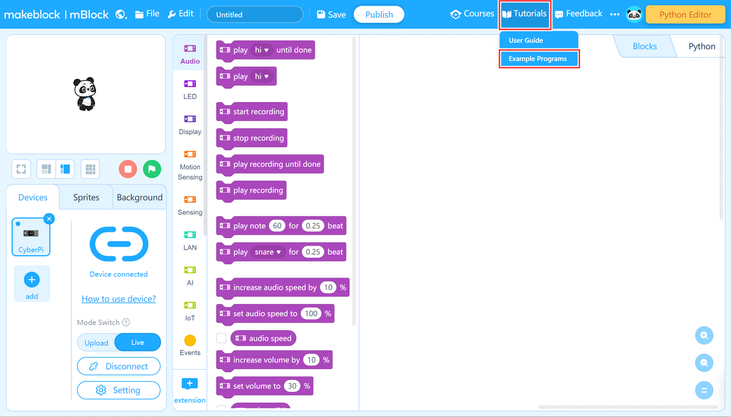
Task: Click the Device connected link icon
Action: coord(119,244)
